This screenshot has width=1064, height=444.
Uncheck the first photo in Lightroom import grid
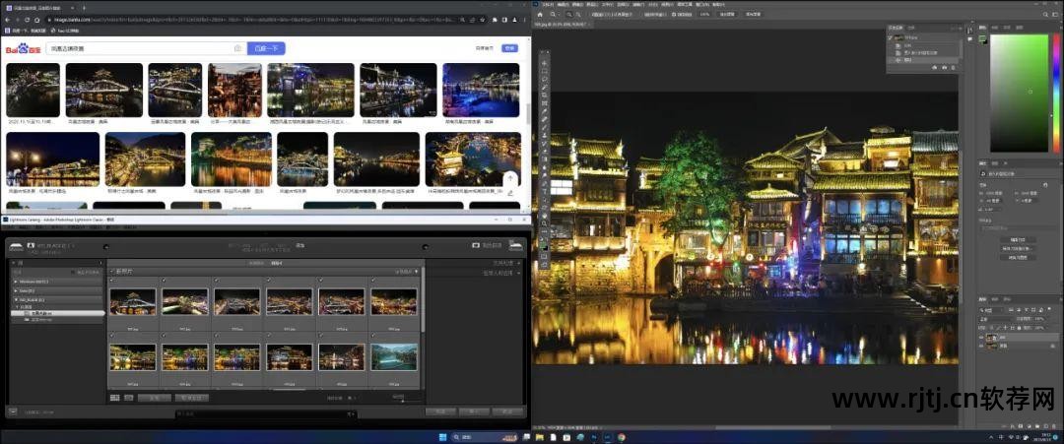tap(111, 281)
